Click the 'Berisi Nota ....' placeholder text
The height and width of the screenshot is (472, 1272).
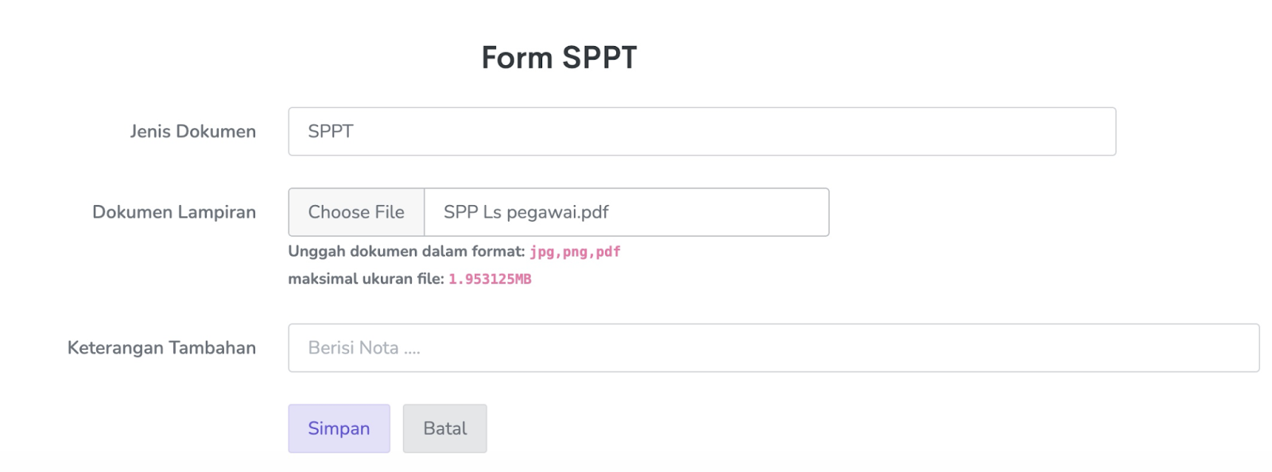point(363,348)
